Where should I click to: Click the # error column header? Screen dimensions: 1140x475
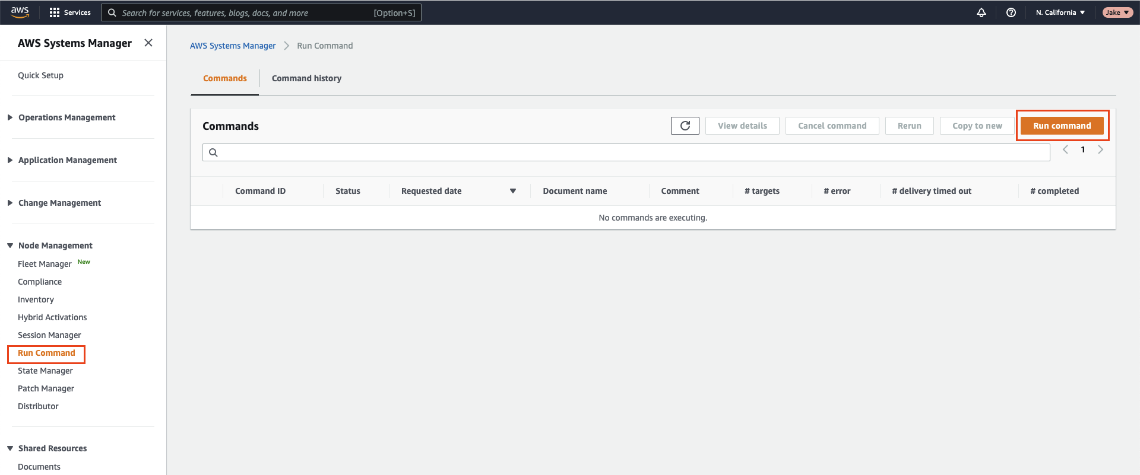(837, 191)
